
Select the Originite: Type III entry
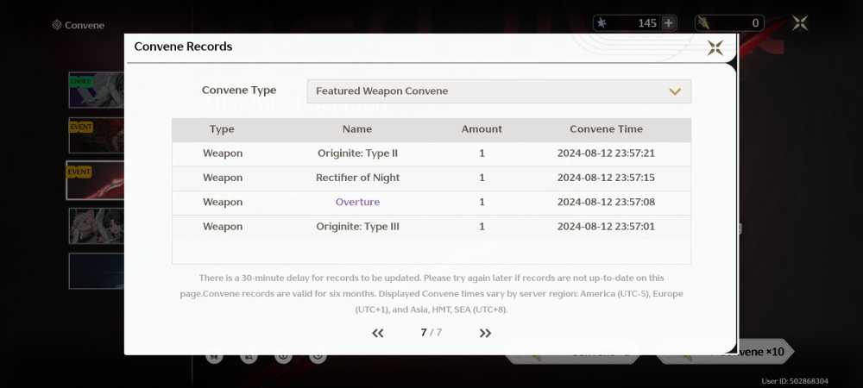click(358, 227)
